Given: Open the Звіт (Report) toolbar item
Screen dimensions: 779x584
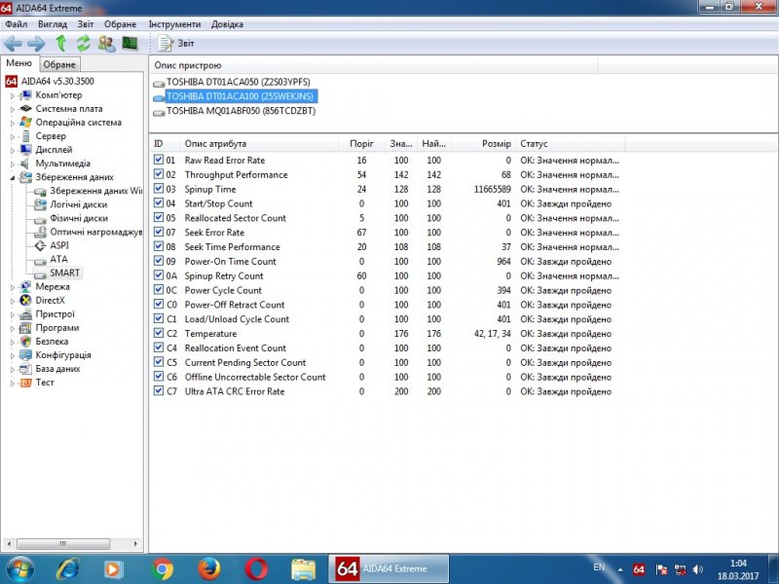Looking at the screenshot, I should 175,43.
